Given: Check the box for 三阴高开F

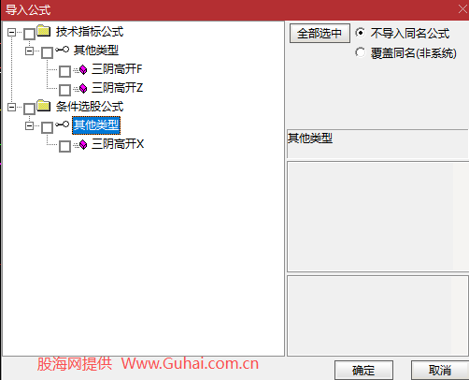Looking at the screenshot, I should click(x=64, y=71).
